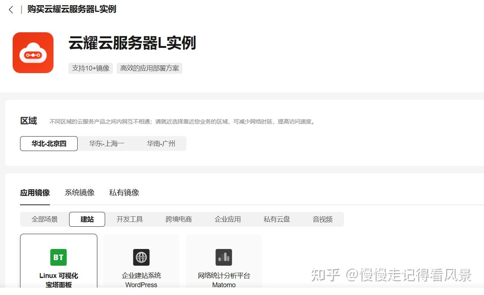The height and width of the screenshot is (295, 484).
Task: Select the 全部场景 scenario filter
Action: tap(44, 219)
